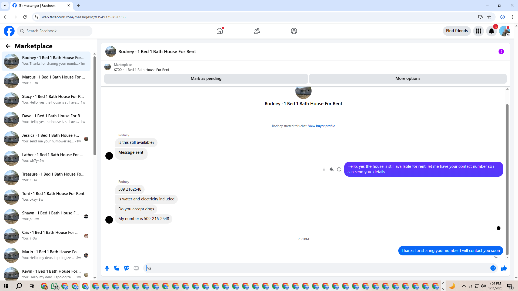The width and height of the screenshot is (518, 291).
Task: Send a thumbs-up like
Action: 504,268
